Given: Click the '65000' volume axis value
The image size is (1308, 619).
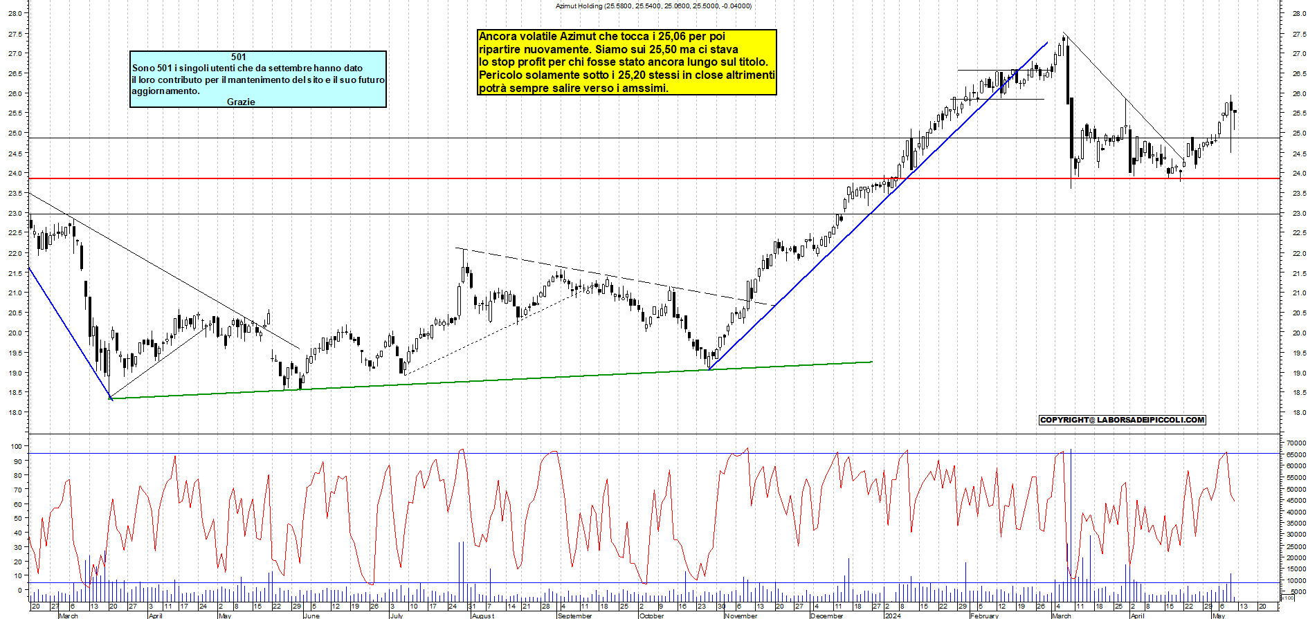Looking at the screenshot, I should [1296, 454].
